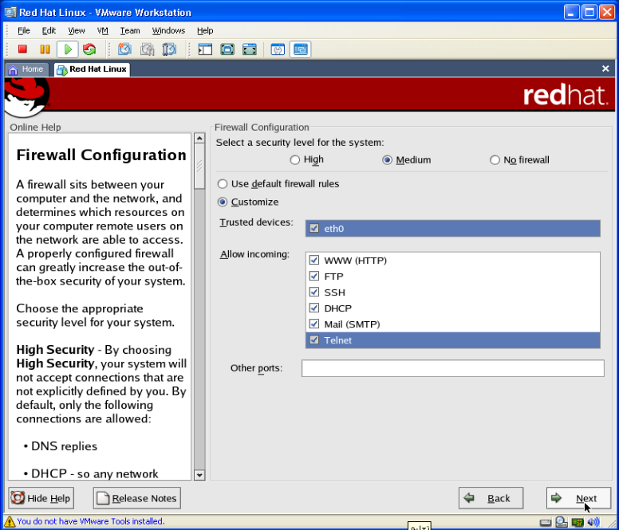Viewport: 619px width, 530px height.
Task: Click the sound device icon in status bar
Action: [593, 522]
